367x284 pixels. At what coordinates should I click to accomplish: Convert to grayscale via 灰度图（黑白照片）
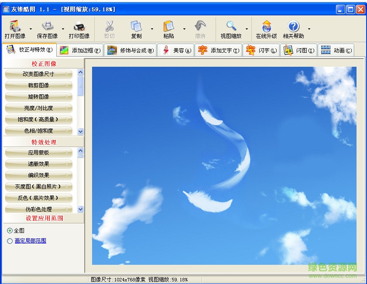pyautogui.click(x=38, y=186)
